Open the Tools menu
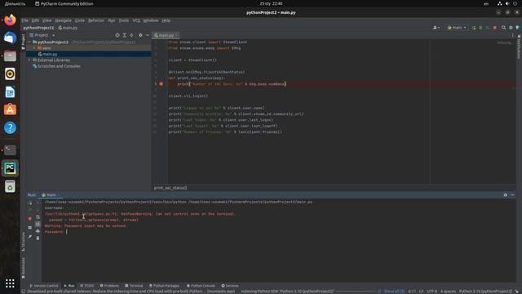This screenshot has width=522, height=294. (x=123, y=20)
